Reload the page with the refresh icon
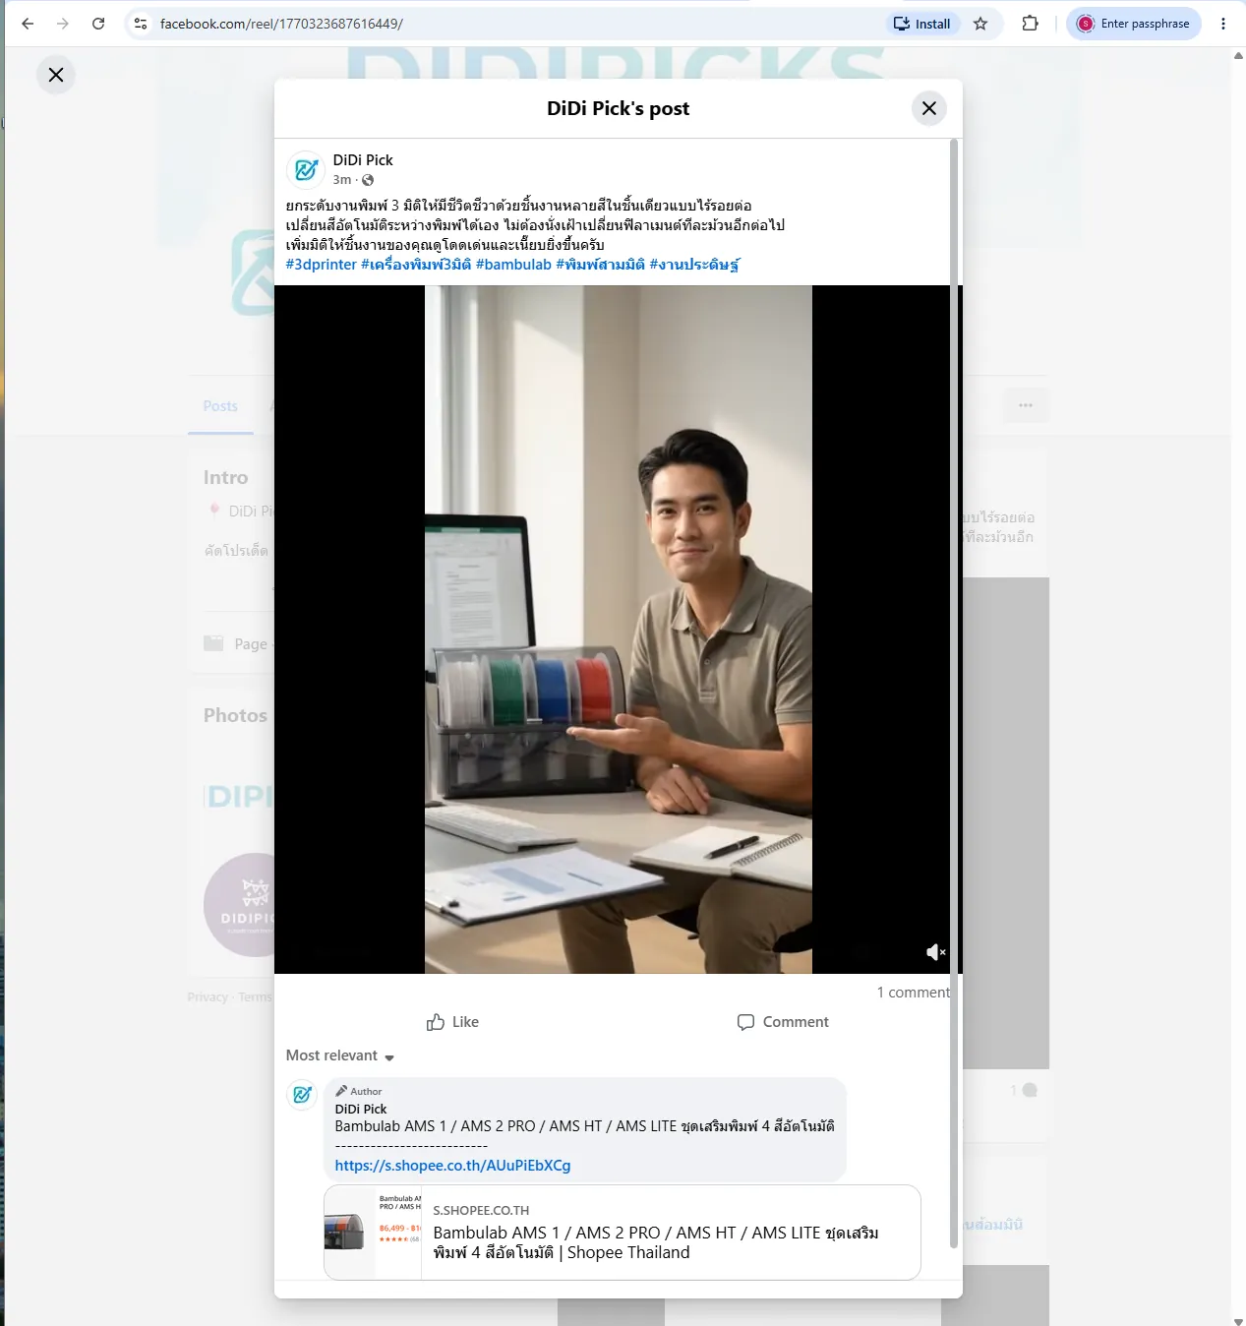The height and width of the screenshot is (1326, 1246). coord(98,24)
